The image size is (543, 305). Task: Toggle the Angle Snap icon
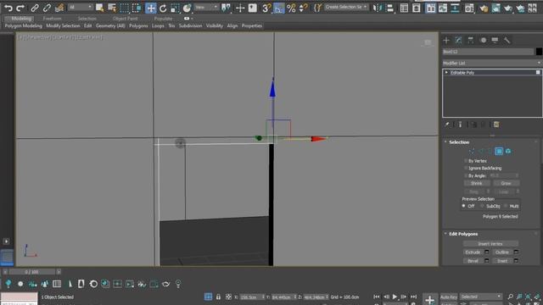[x=279, y=8]
